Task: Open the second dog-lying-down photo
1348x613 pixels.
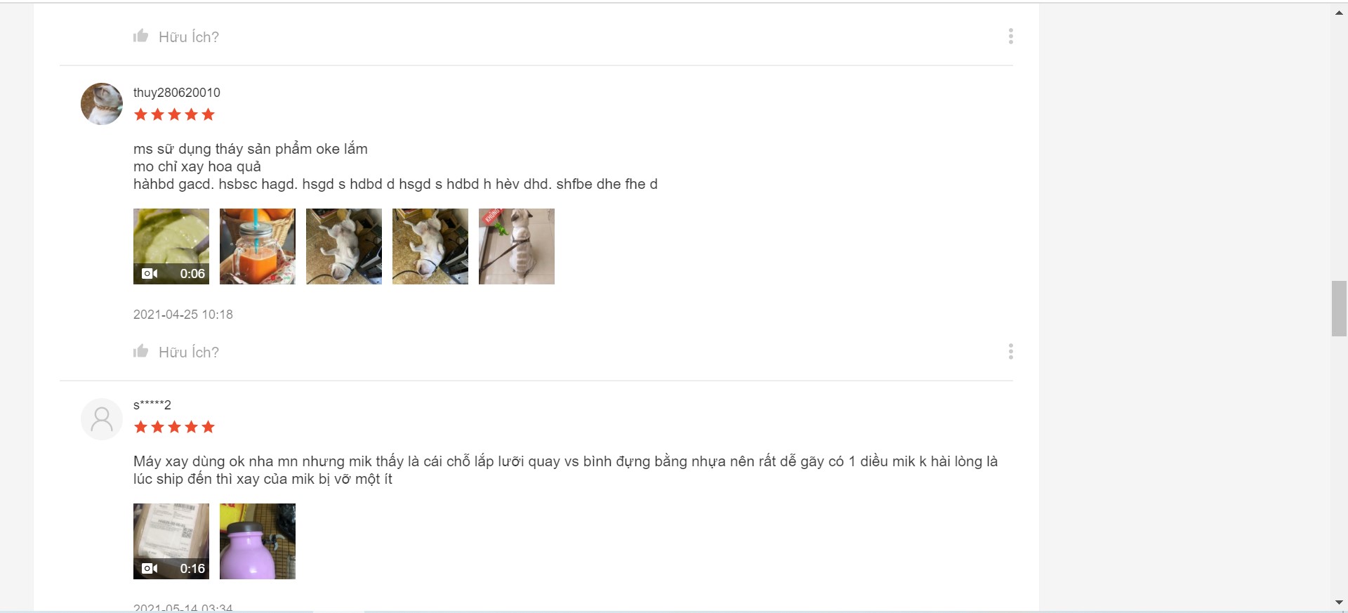Action: click(x=430, y=246)
